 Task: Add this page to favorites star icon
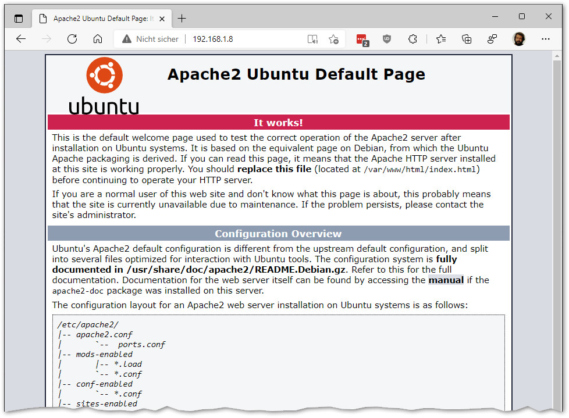pos(333,39)
